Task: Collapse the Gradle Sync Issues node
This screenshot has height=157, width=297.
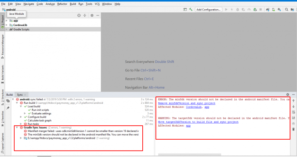Action: click(x=17, y=127)
